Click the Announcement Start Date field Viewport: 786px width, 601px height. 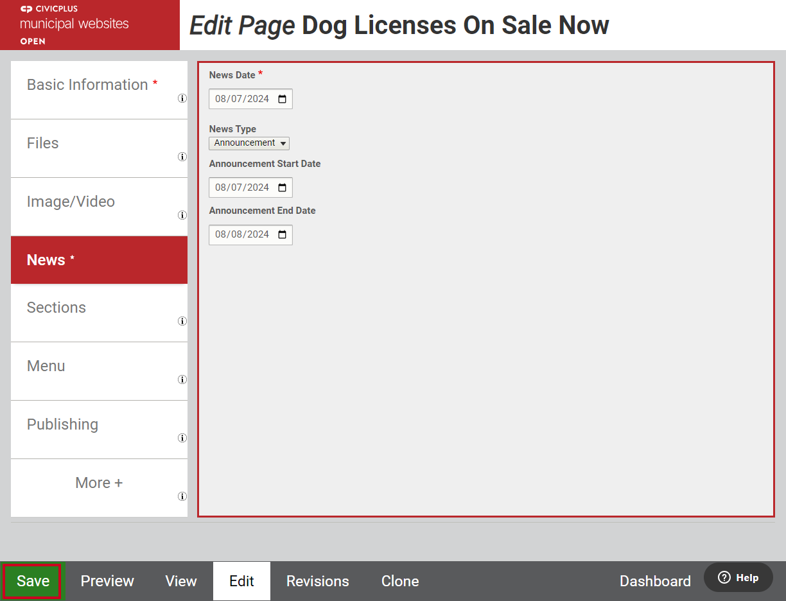coord(250,187)
